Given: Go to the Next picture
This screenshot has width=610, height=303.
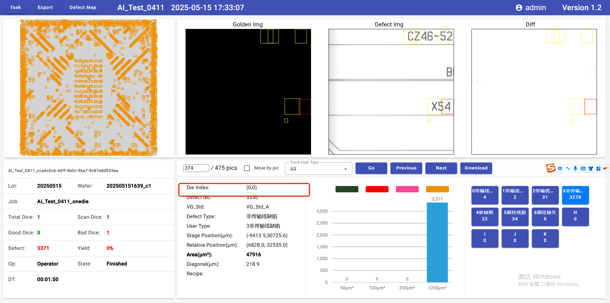Looking at the screenshot, I should point(441,168).
